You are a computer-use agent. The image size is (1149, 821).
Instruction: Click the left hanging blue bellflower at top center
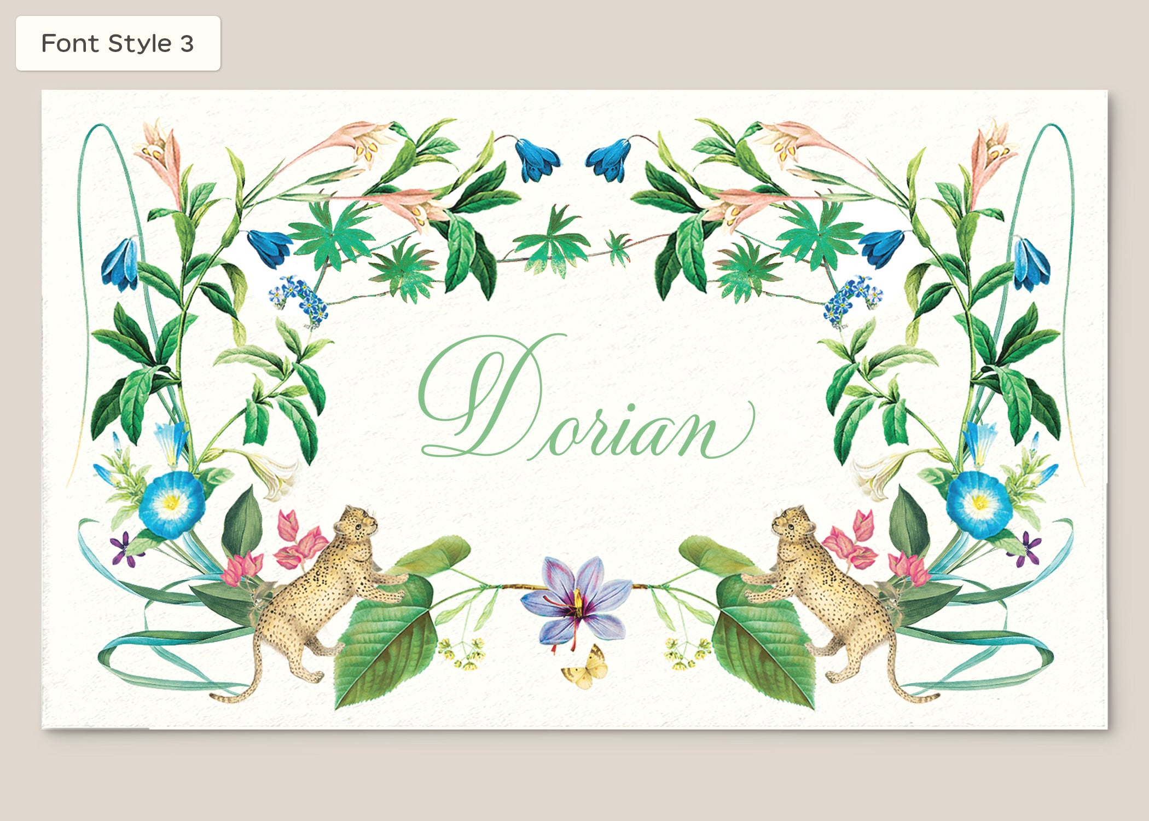coord(537,159)
